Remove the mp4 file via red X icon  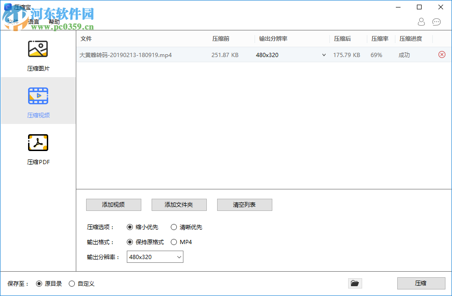(x=441, y=55)
